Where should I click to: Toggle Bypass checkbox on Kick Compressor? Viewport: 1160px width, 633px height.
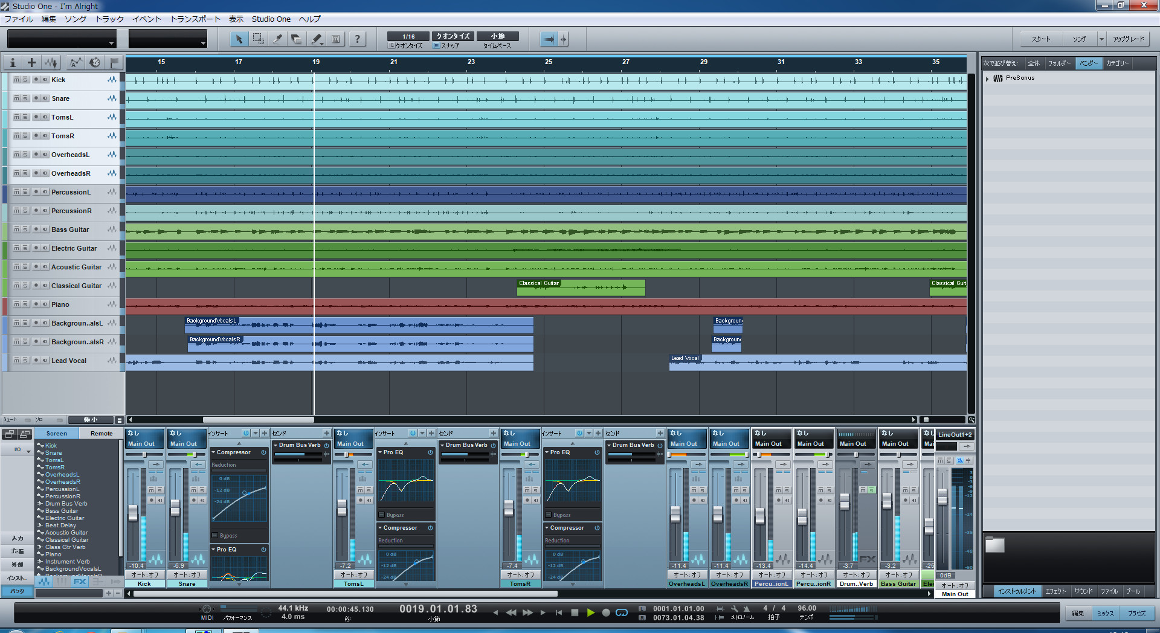click(215, 536)
